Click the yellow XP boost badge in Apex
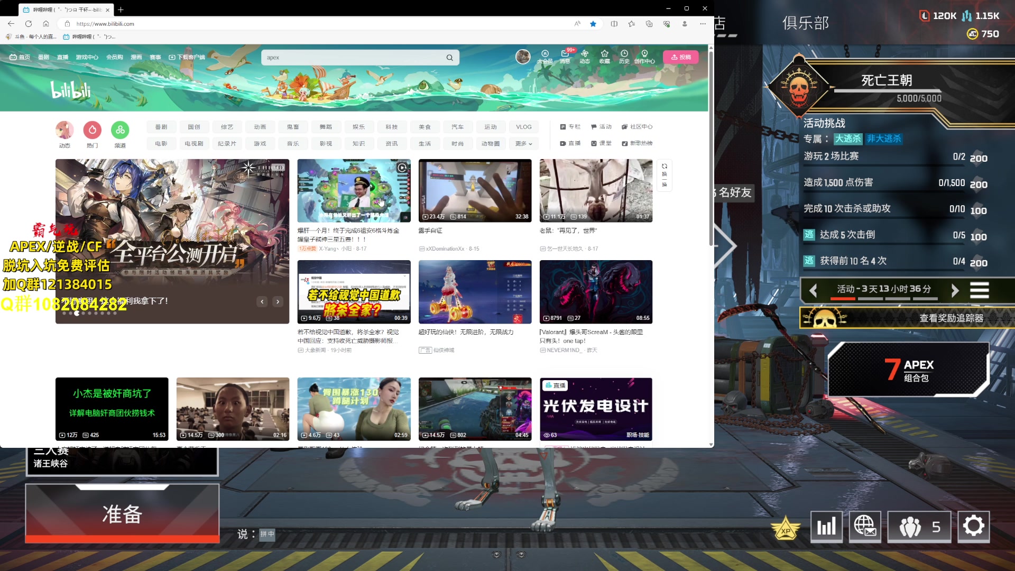 786,528
